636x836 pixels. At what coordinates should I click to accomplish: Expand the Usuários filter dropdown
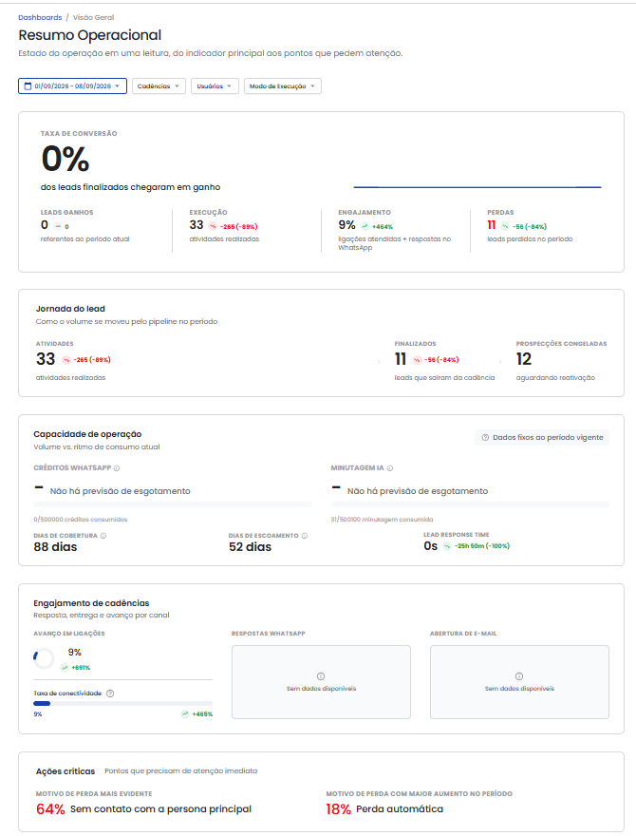pos(215,85)
